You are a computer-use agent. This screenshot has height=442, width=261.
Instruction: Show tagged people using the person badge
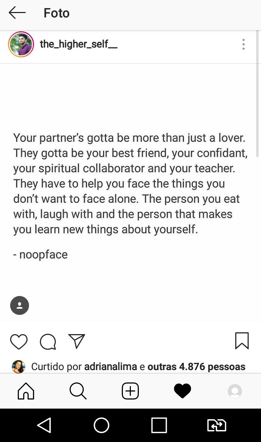[20, 305]
